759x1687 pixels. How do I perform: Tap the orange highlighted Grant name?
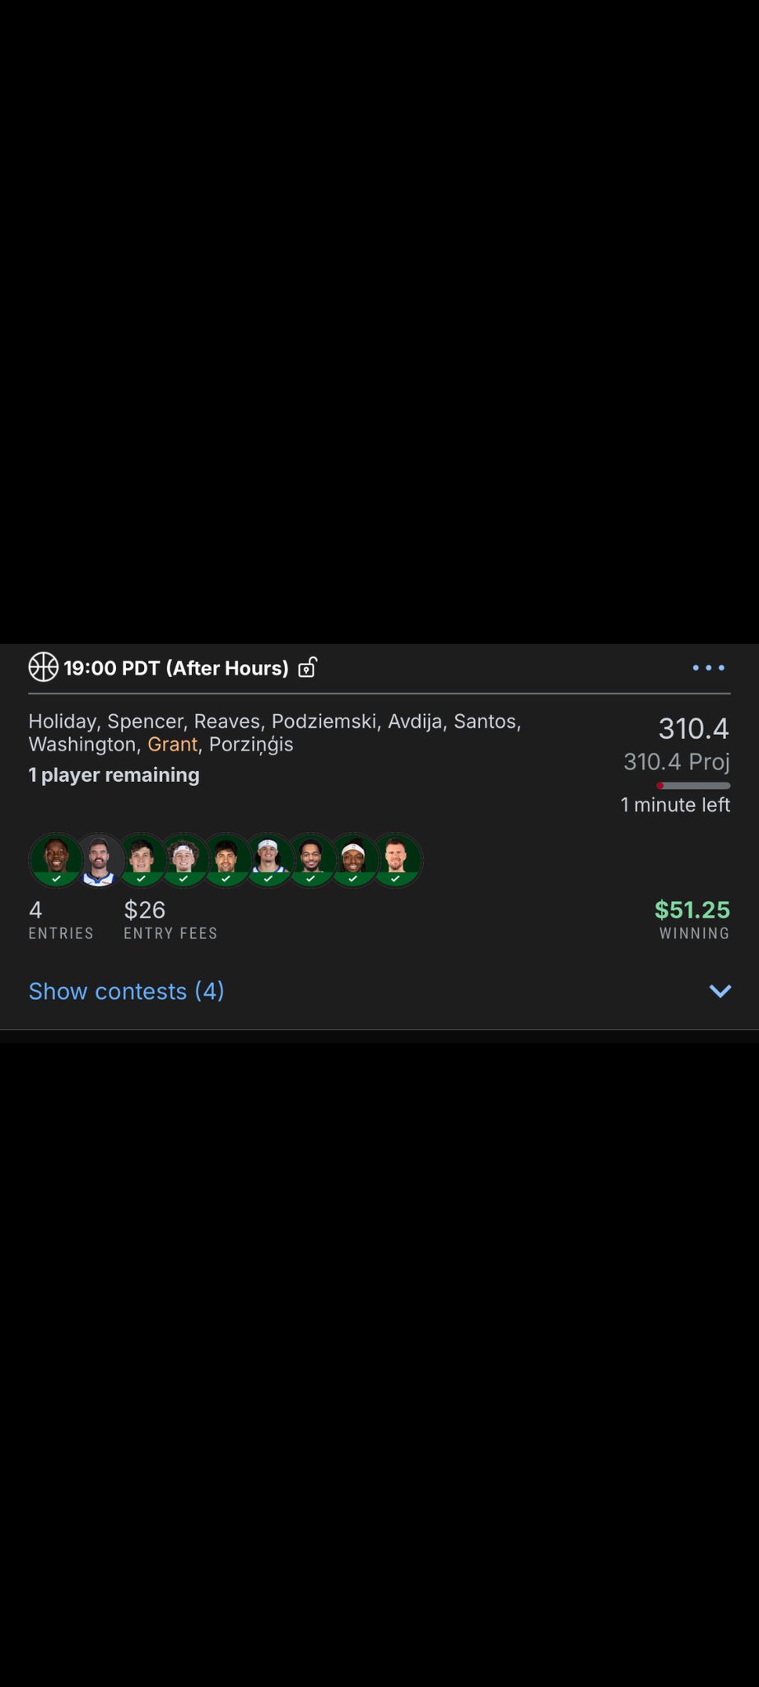pyautogui.click(x=173, y=745)
